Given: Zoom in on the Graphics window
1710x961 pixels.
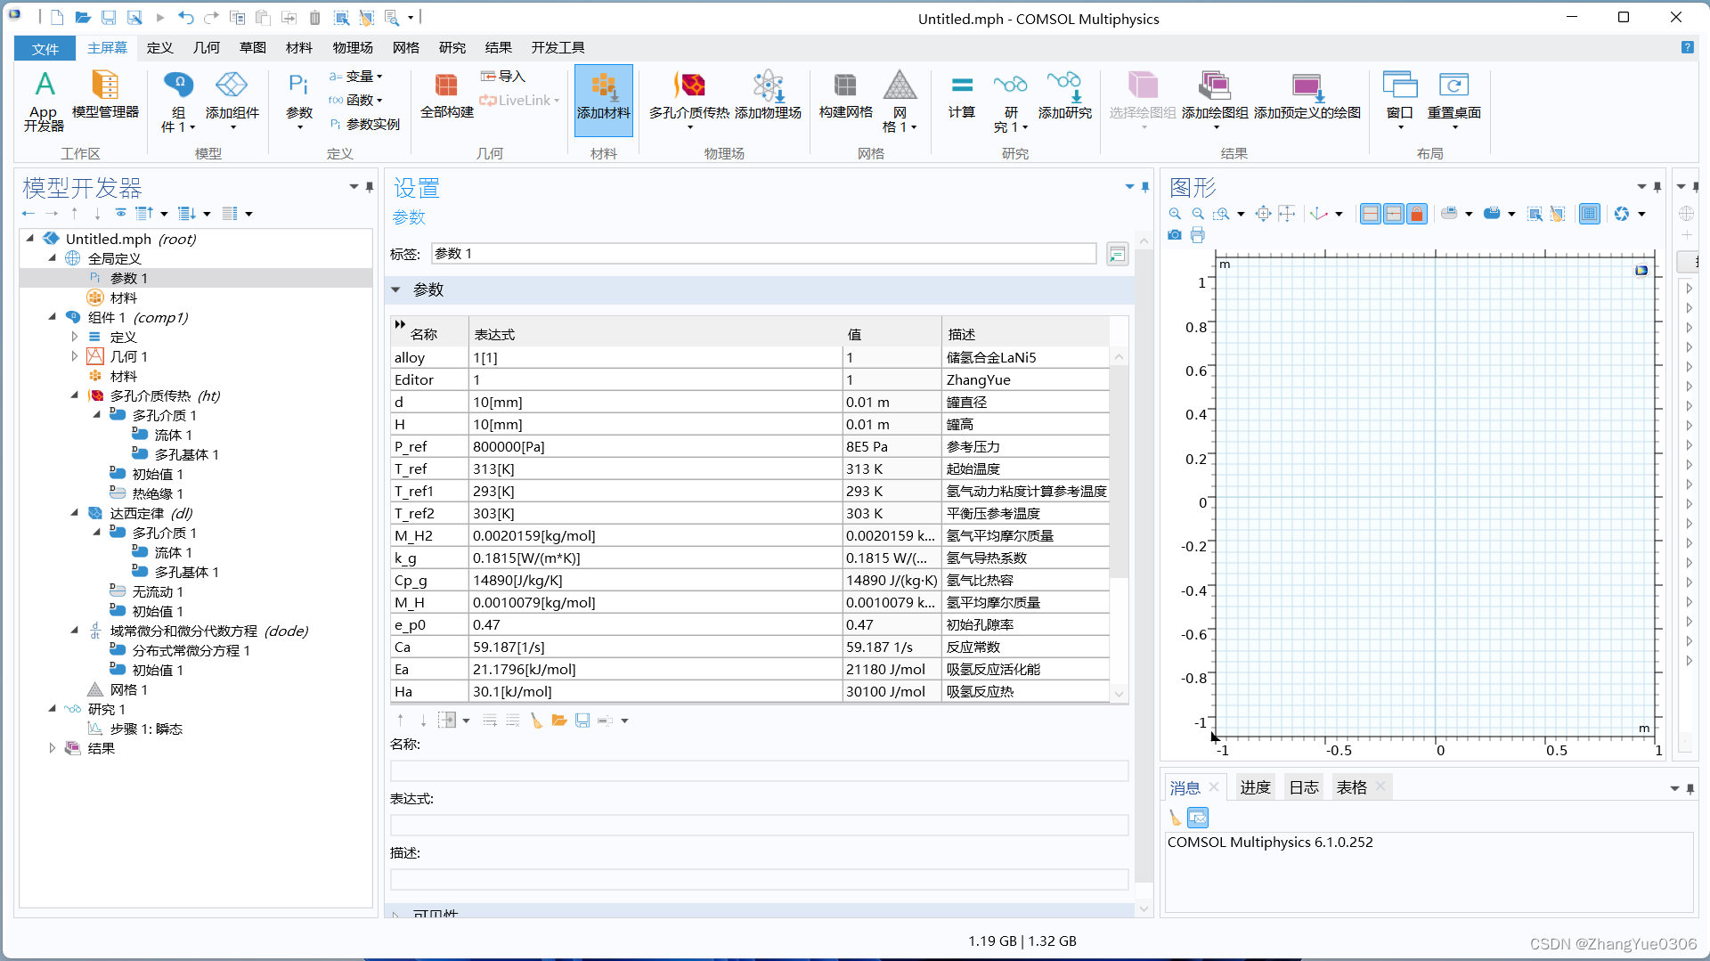Looking at the screenshot, I should (1175, 214).
